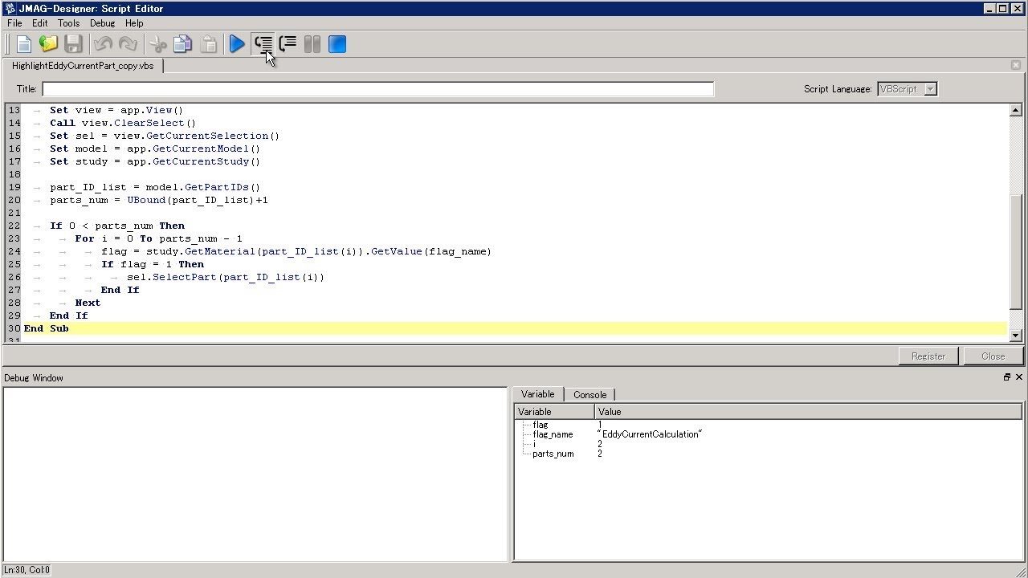
Task: Undo the last edit
Action: [103, 44]
